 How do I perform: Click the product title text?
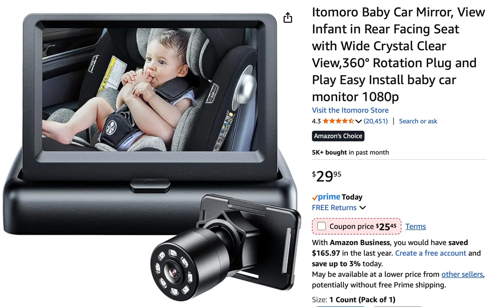(398, 54)
